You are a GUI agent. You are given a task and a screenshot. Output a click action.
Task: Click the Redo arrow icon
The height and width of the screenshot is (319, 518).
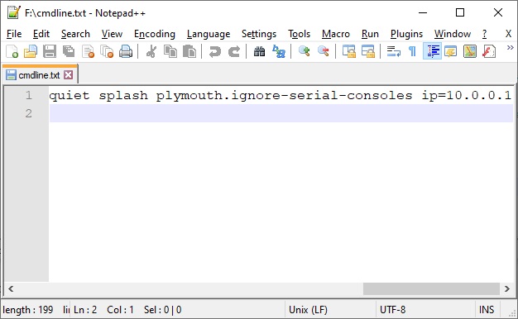(x=234, y=51)
